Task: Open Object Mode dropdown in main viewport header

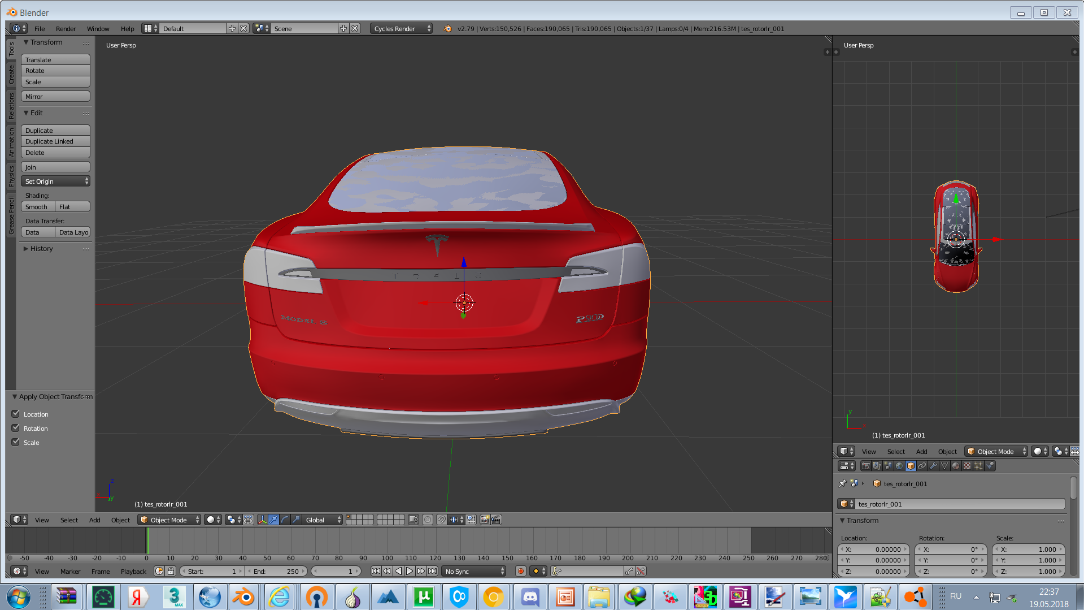Action: click(169, 520)
